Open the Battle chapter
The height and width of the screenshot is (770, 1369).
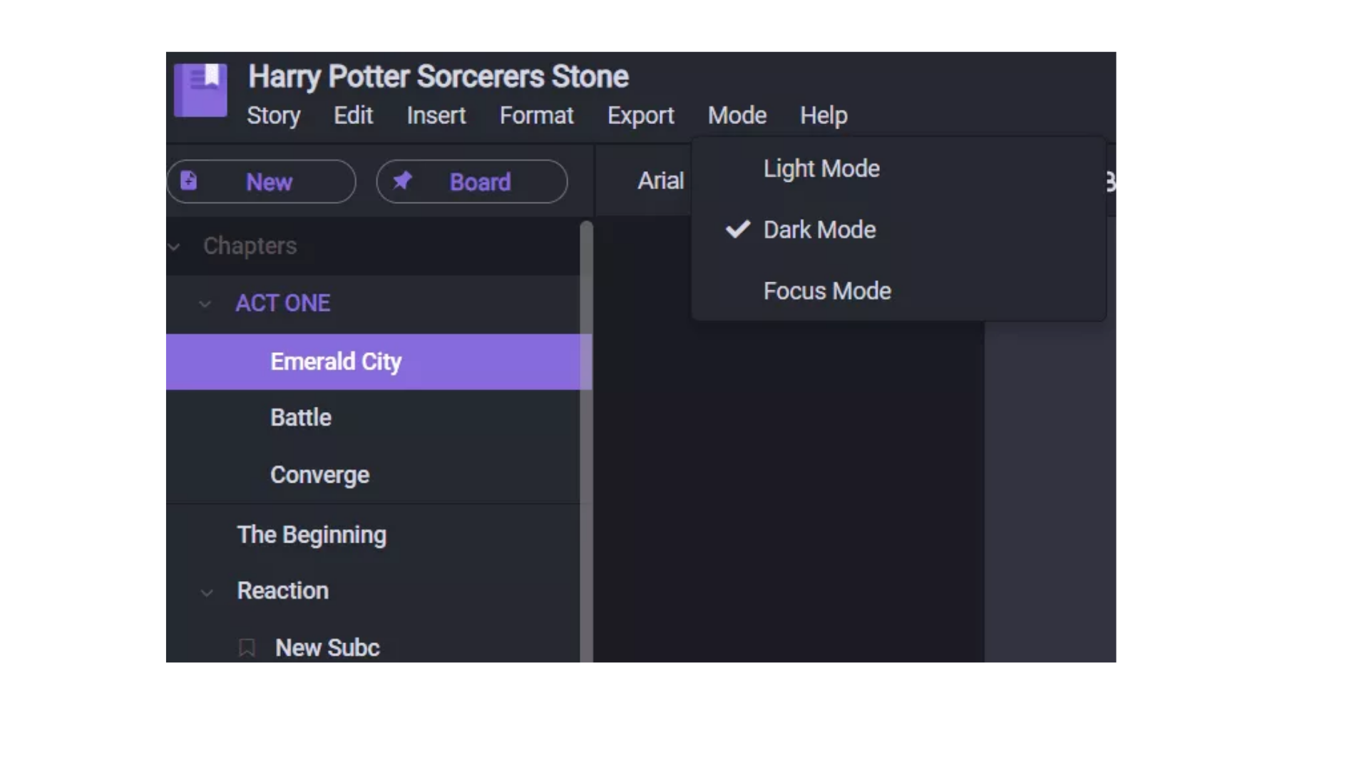point(301,418)
